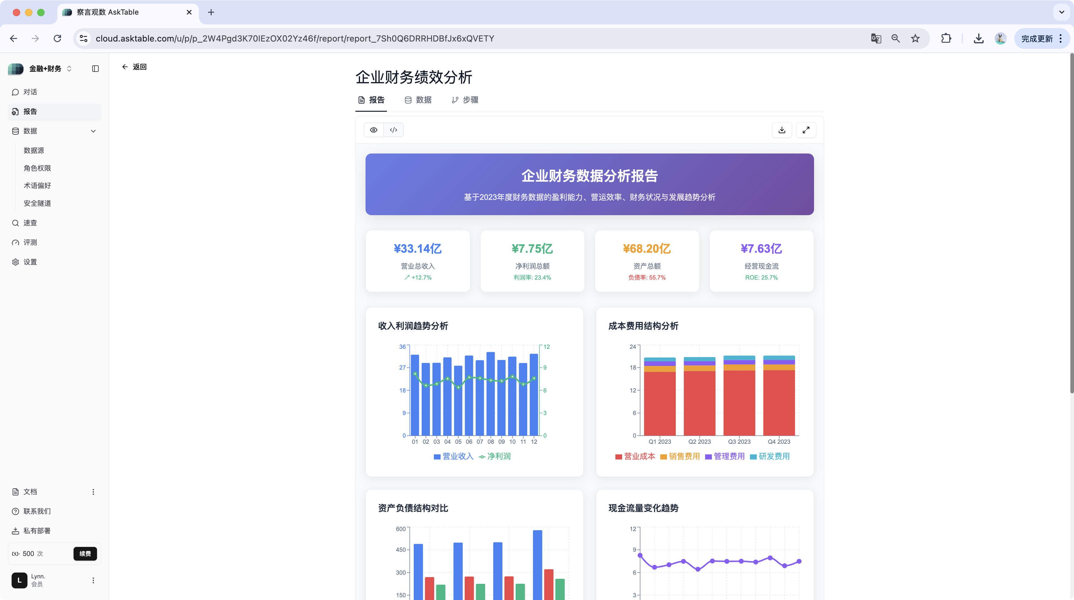This screenshot has height=600, width=1074.
Task: Switch to the 数据 report tab
Action: tap(418, 100)
